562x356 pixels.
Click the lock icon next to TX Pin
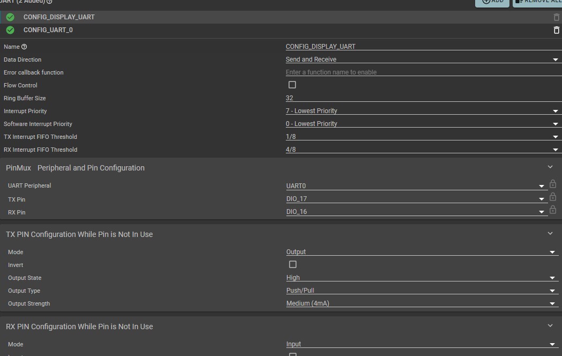click(553, 197)
